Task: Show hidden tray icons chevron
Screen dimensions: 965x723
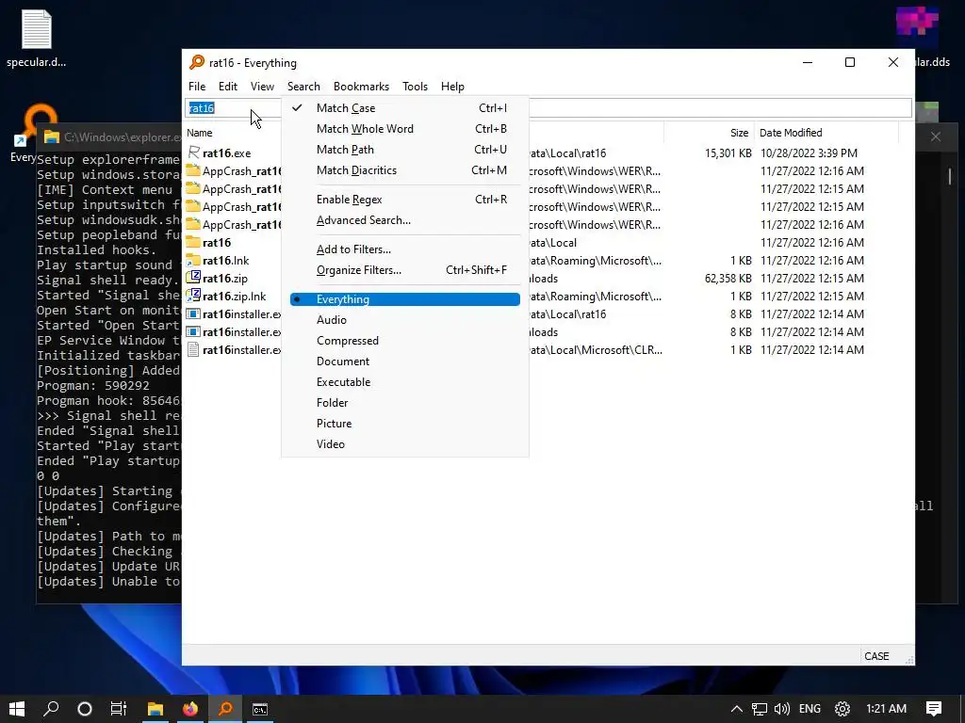Action: 736,709
